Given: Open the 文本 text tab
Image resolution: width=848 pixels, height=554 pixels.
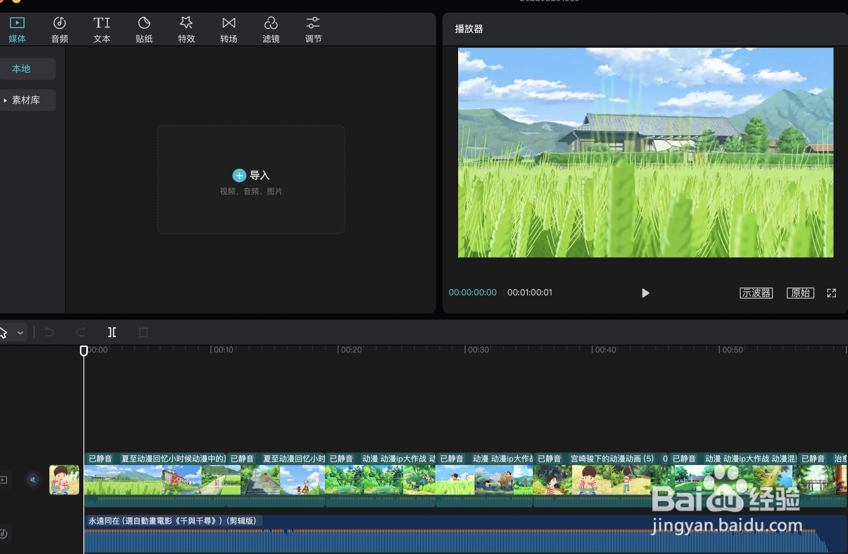Looking at the screenshot, I should click(x=102, y=30).
